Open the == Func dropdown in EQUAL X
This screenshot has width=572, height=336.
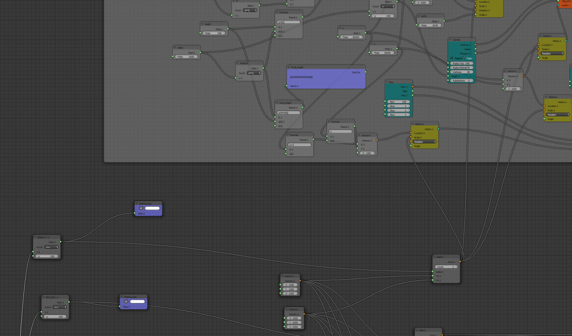[x=51, y=247]
